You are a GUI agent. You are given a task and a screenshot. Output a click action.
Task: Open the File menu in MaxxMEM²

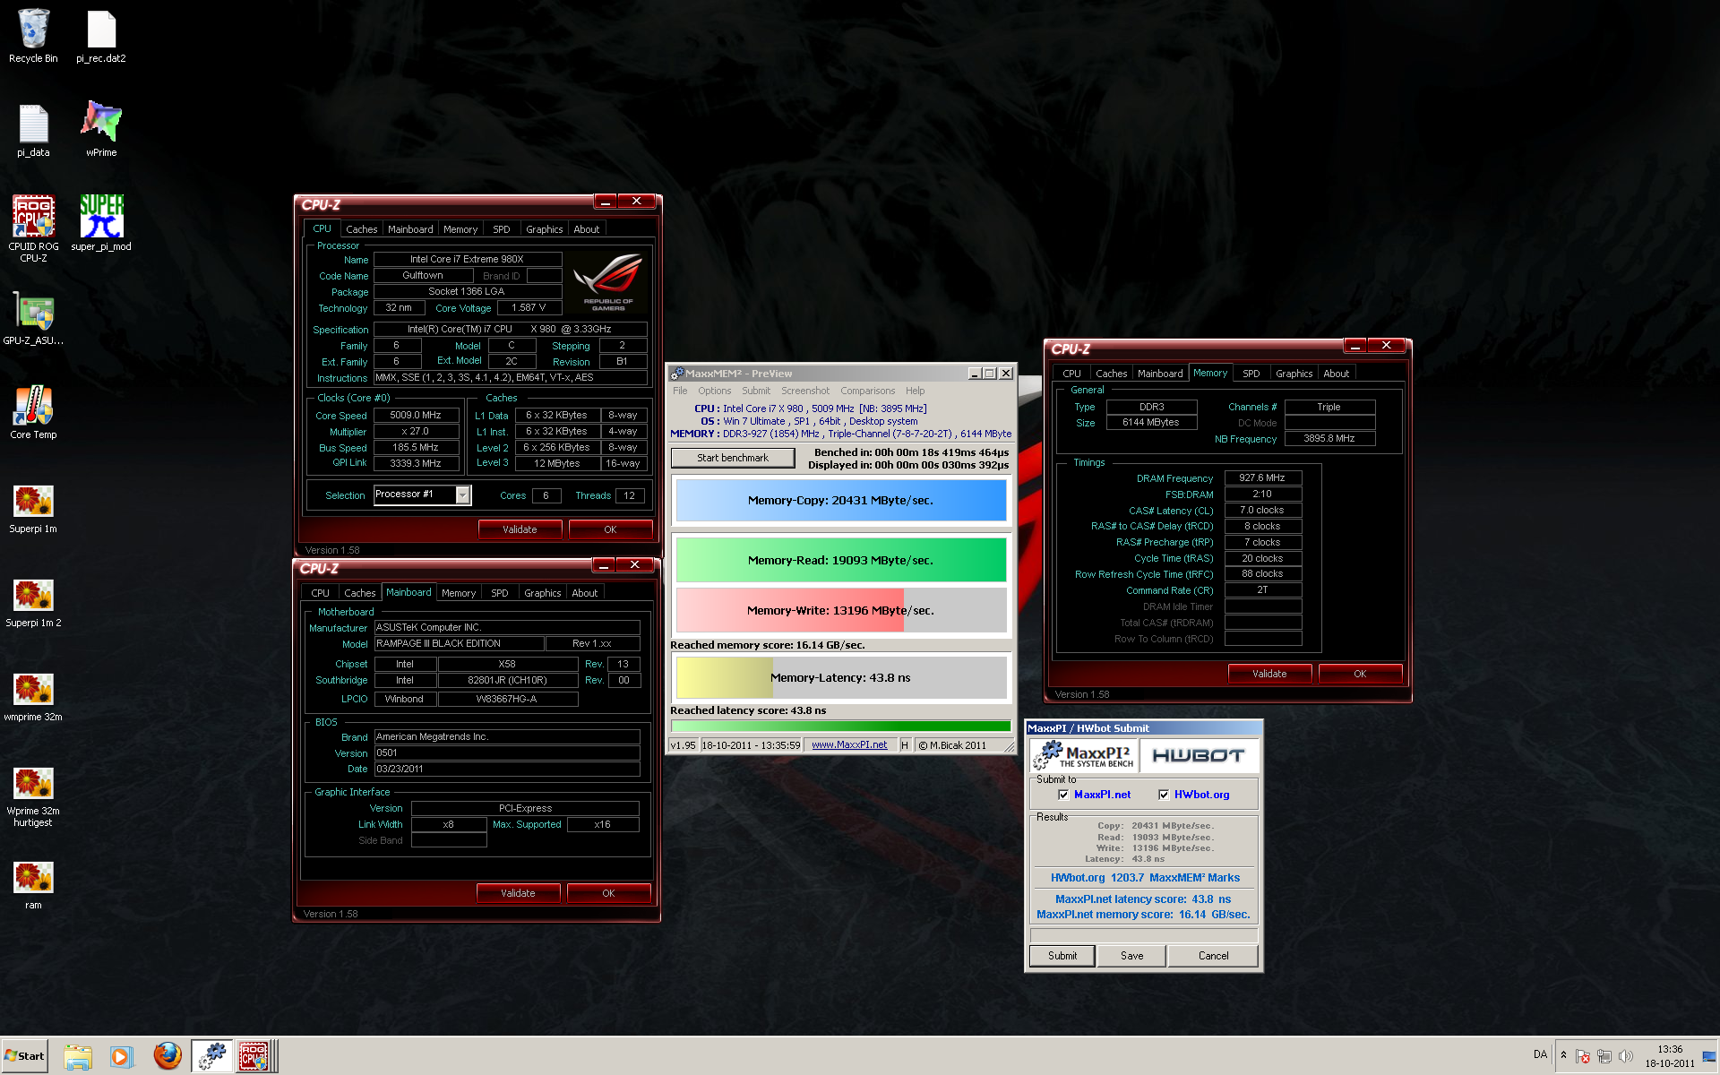680,391
